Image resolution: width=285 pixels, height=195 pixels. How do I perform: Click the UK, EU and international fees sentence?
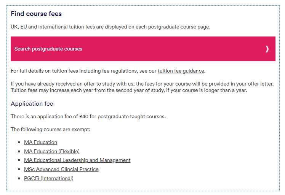point(110,27)
